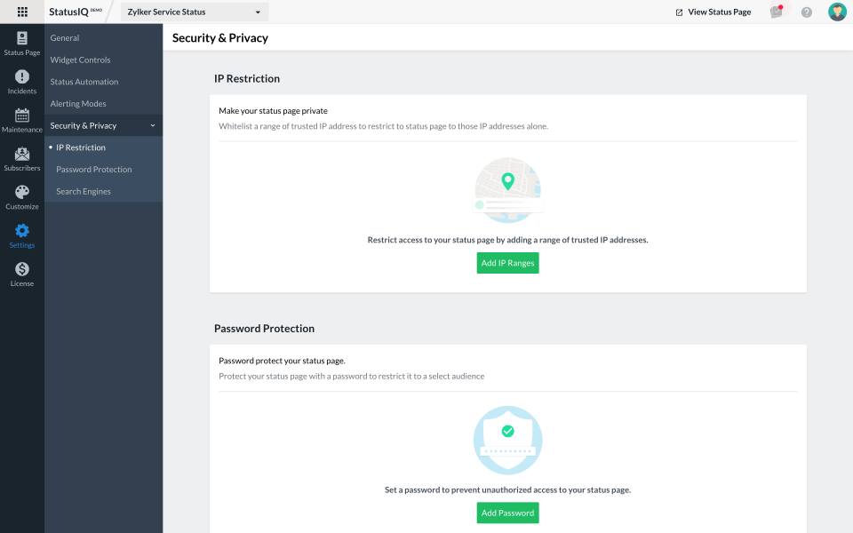Click the Add Password button
This screenshot has height=533, width=853.
pos(507,513)
